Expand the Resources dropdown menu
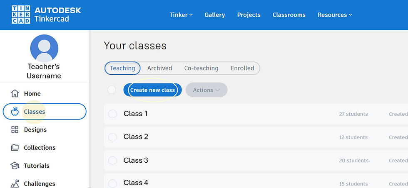The image size is (408, 188). point(335,15)
